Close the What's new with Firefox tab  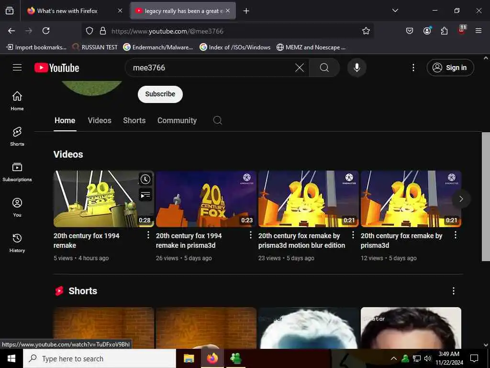coord(120,11)
